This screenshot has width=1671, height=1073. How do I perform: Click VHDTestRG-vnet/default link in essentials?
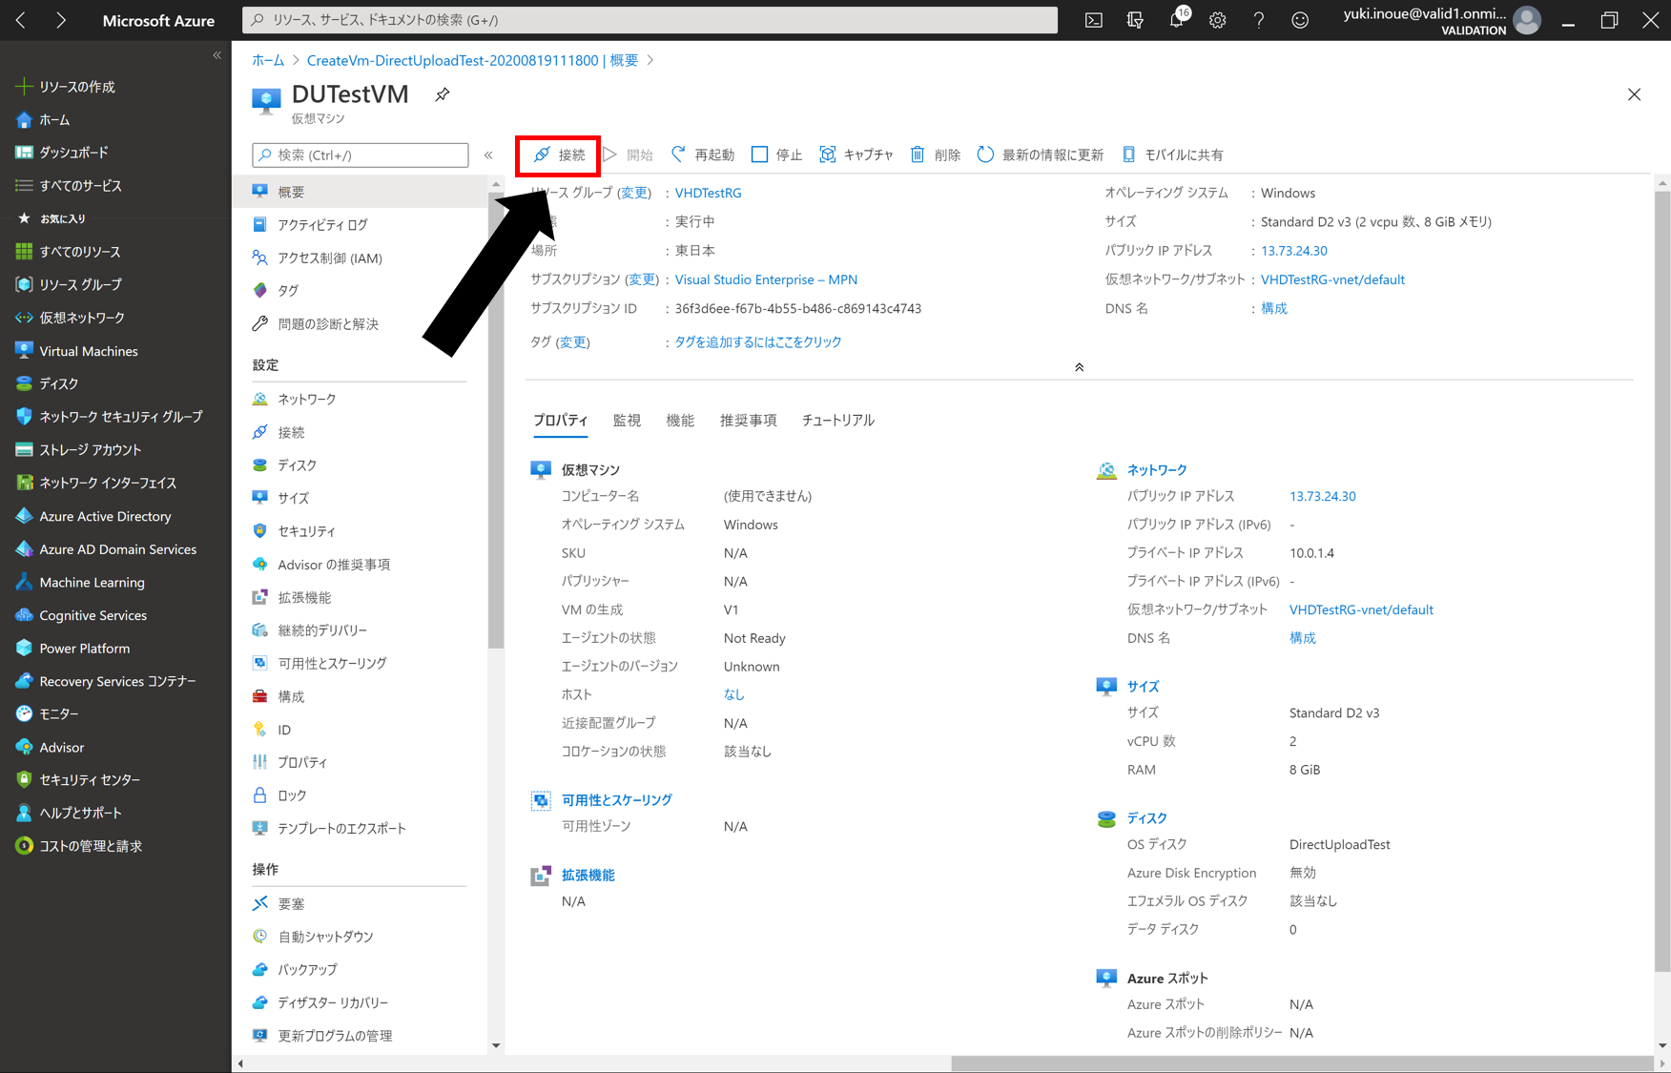tap(1332, 279)
